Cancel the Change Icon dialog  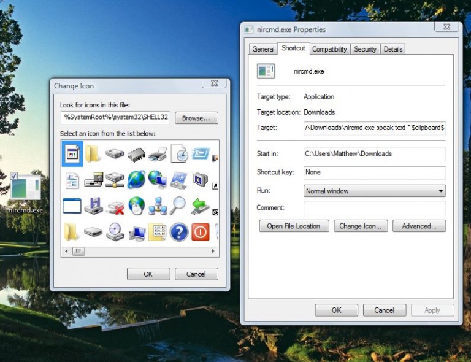(196, 274)
